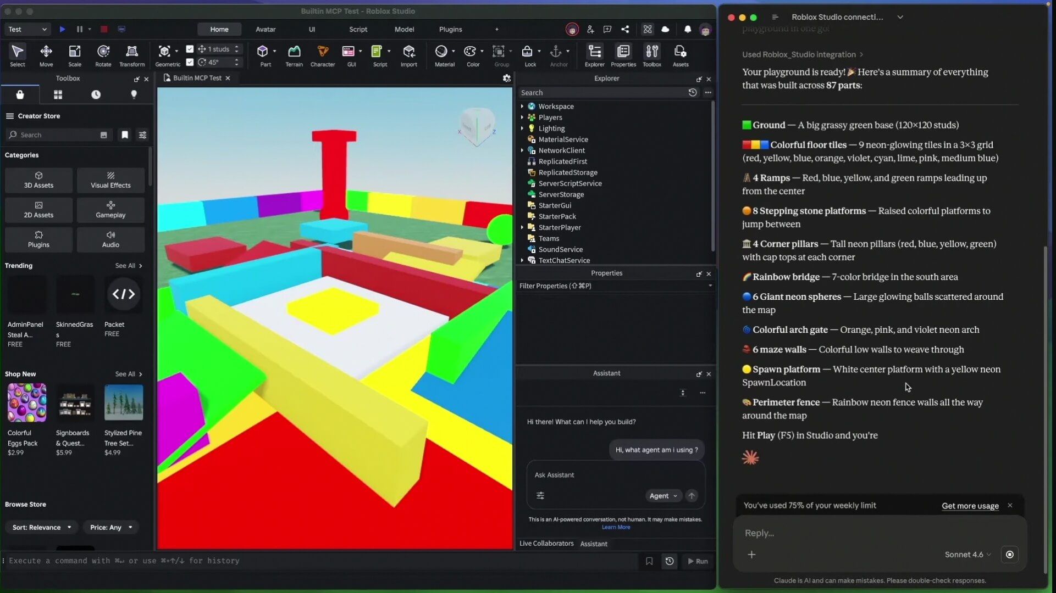This screenshot has height=593, width=1056.
Task: Switch to the Model ribbon tab
Action: tap(404, 29)
